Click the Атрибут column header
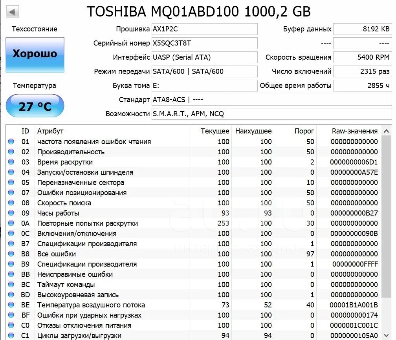396x340 pixels. click(x=50, y=131)
